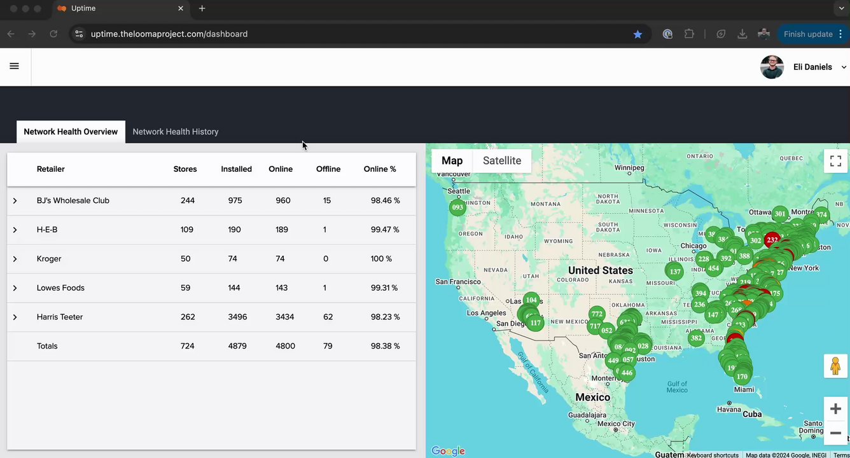This screenshot has height=458, width=850.
Task: Switch map to Satellite view
Action: (501, 161)
